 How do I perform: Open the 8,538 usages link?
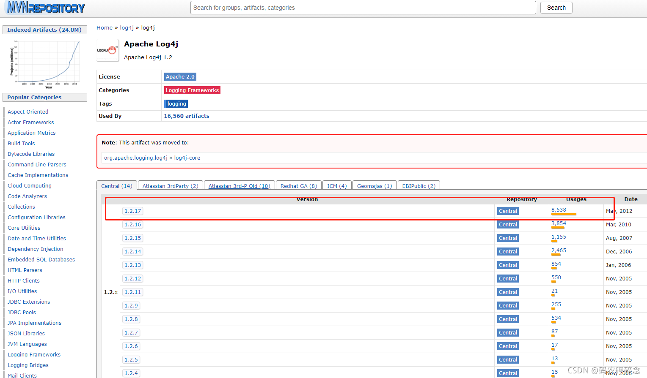tap(559, 210)
